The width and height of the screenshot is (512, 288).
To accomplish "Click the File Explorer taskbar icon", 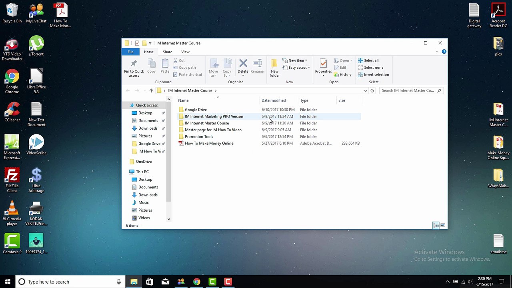I will (134, 282).
